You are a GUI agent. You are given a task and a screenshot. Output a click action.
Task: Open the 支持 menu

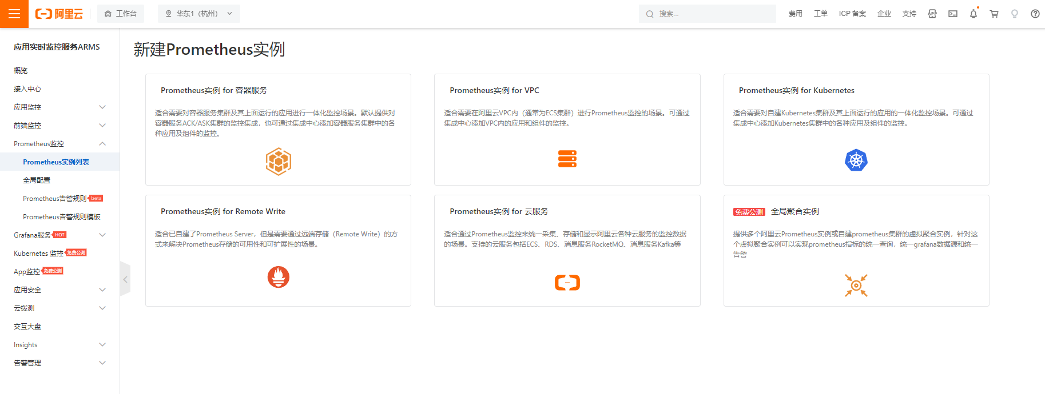(x=909, y=14)
